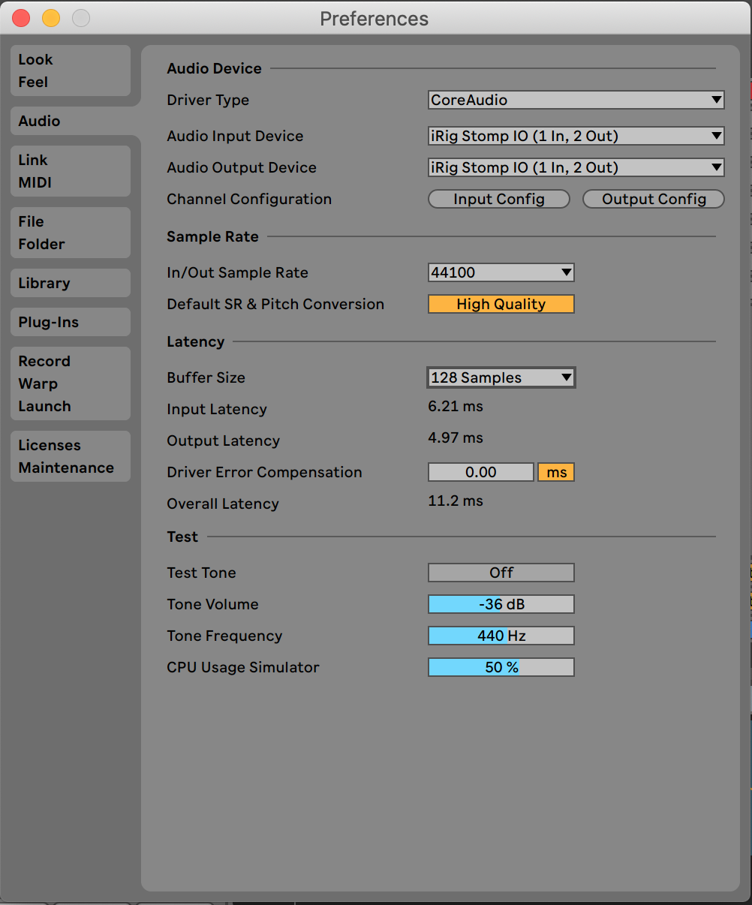Toggle the ms unit for Driver Error Compensation
Screen dimensions: 752x905
pyautogui.click(x=556, y=472)
